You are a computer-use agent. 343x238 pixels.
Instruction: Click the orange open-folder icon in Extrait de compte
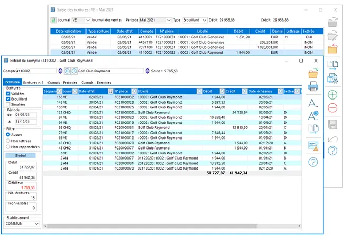point(313,73)
